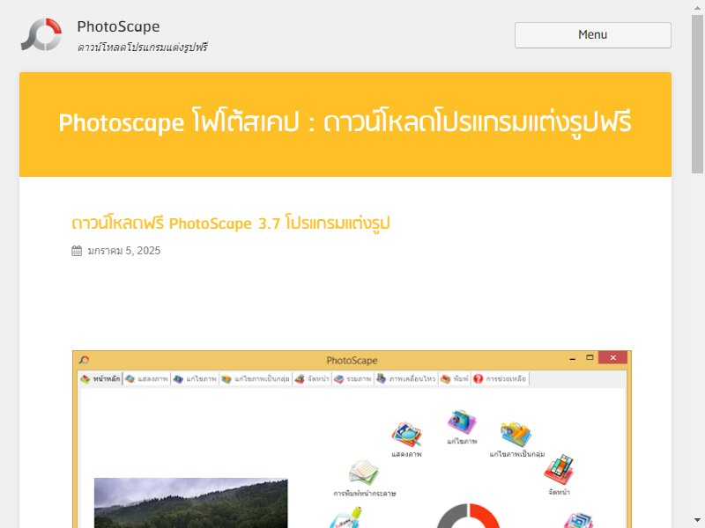The width and height of the screenshot is (705, 528).
Task: Select the หน้าหลัก tab in PhotoScape window
Action: pos(100,379)
